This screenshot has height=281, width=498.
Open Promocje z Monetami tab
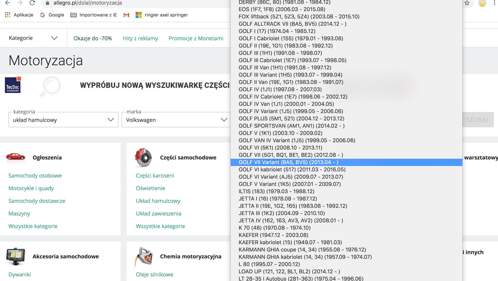pyautogui.click(x=196, y=38)
